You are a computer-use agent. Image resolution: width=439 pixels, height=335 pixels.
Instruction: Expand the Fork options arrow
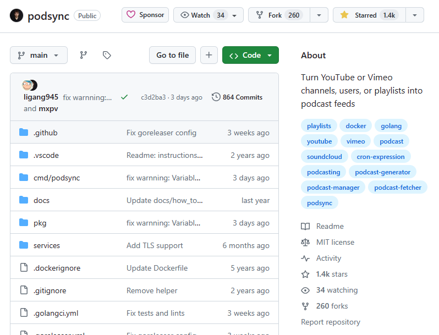click(x=319, y=15)
